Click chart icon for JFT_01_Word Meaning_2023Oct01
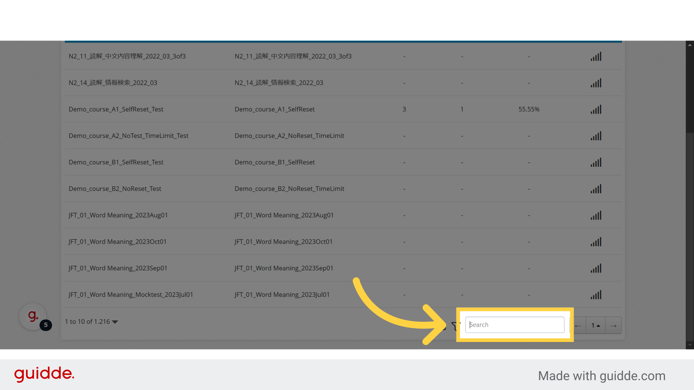 pos(596,242)
